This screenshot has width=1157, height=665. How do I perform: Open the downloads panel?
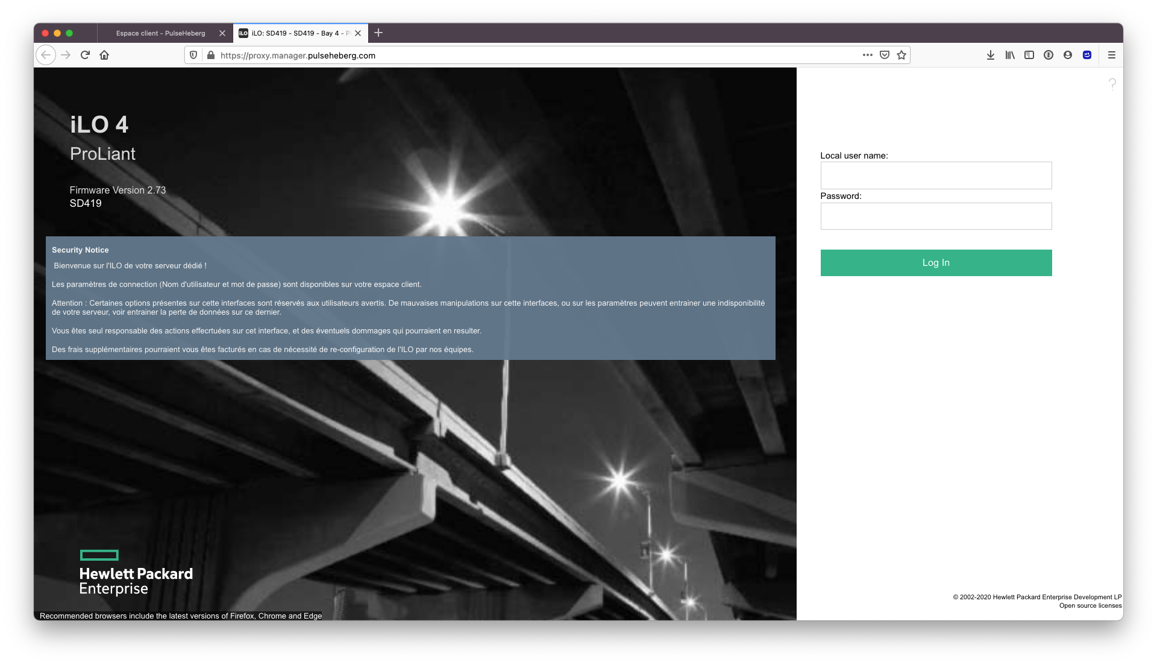coord(991,55)
